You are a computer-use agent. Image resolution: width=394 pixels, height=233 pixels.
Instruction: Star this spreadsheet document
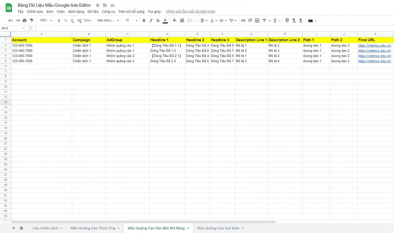98,5
